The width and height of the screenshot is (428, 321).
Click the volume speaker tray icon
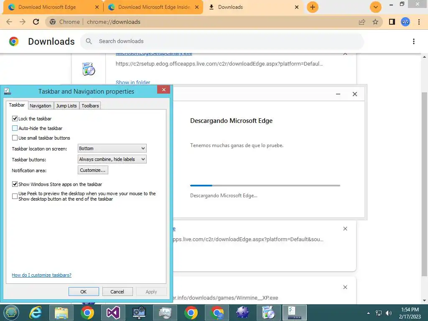pyautogui.click(x=389, y=313)
